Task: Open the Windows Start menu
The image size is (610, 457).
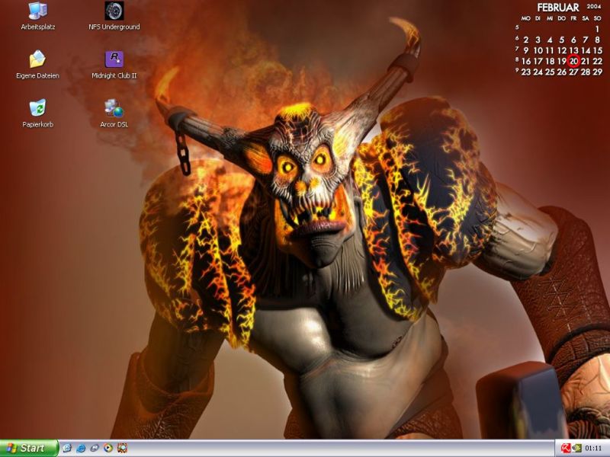Action: (28, 449)
